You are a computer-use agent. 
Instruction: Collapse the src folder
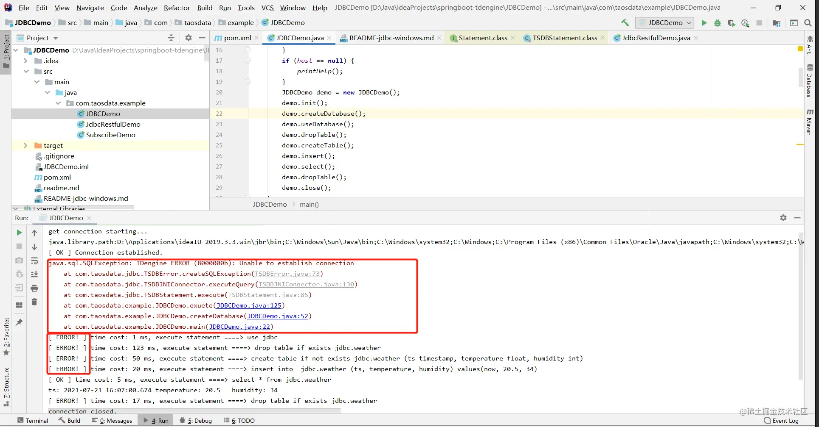(x=26, y=71)
